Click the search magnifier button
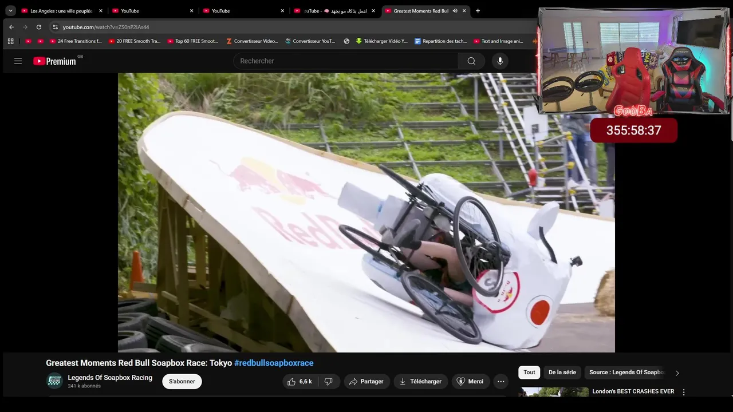 [x=471, y=61]
